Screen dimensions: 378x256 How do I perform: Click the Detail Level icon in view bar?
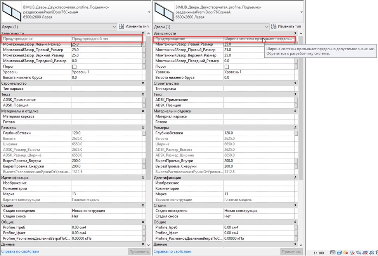(333, 253)
